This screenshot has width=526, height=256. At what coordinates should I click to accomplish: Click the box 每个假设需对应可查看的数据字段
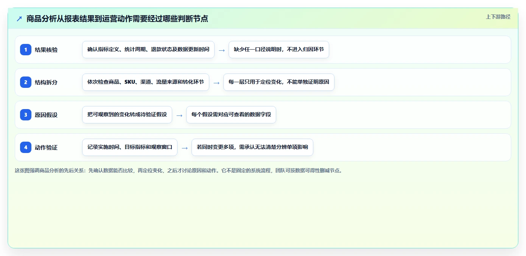pyautogui.click(x=231, y=115)
